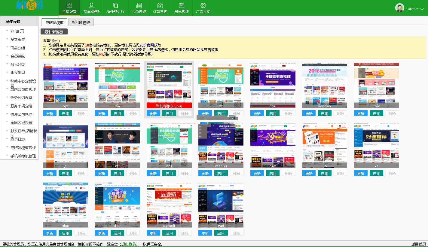Click 返回首页 at the bottom right

pyautogui.click(x=418, y=244)
